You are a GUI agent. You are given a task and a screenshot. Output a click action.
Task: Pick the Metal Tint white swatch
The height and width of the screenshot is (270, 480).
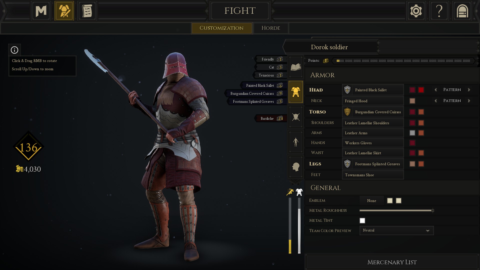coord(362,220)
